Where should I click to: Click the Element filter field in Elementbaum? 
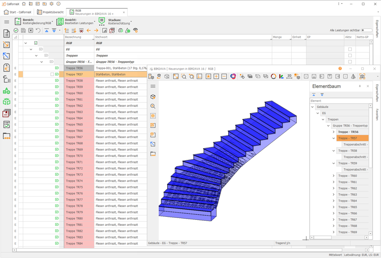coord(339,101)
